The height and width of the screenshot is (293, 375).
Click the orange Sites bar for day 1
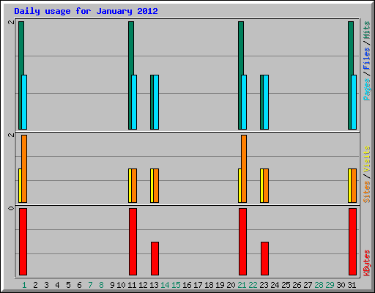click(x=24, y=168)
